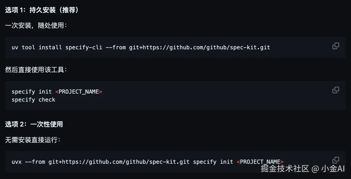Click the text 然后直接使用该工具
This screenshot has width=351, height=179.
(x=36, y=70)
